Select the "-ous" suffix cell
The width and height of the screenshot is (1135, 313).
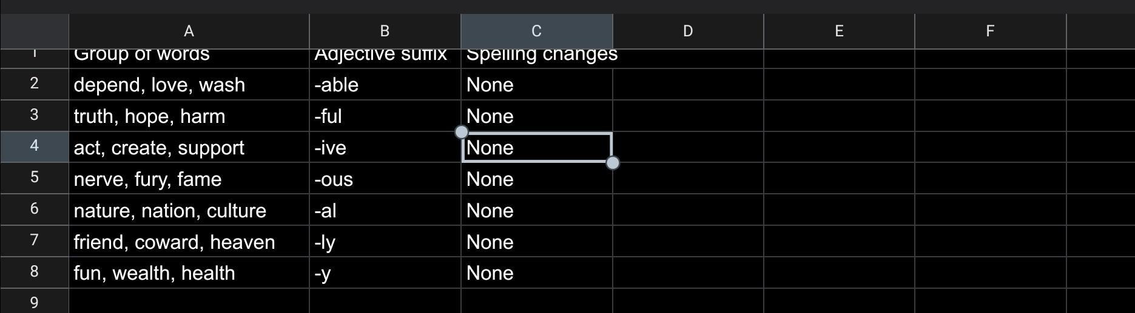(x=385, y=179)
